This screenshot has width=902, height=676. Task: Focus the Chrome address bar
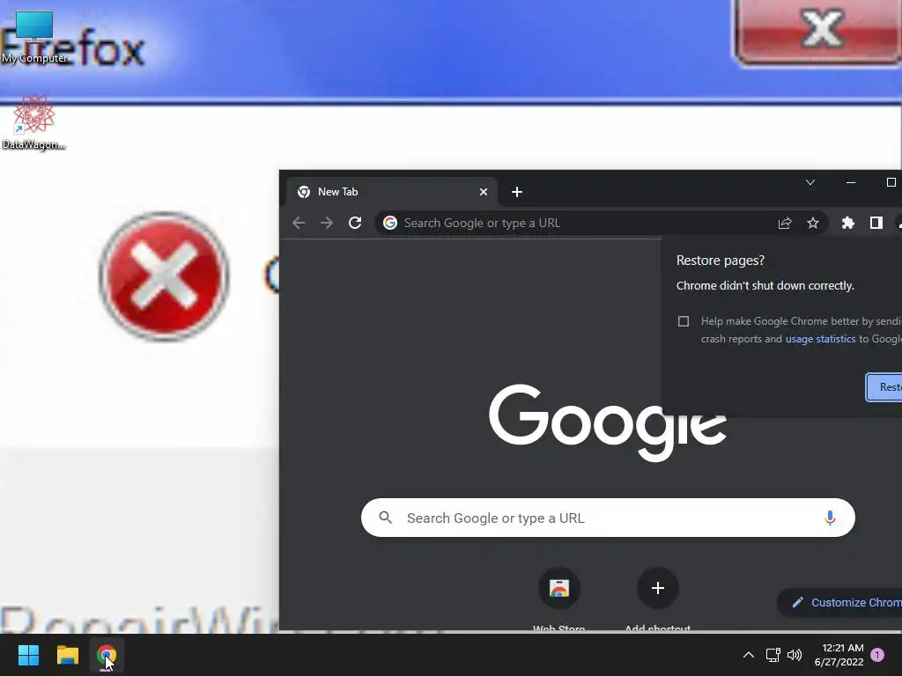601,223
